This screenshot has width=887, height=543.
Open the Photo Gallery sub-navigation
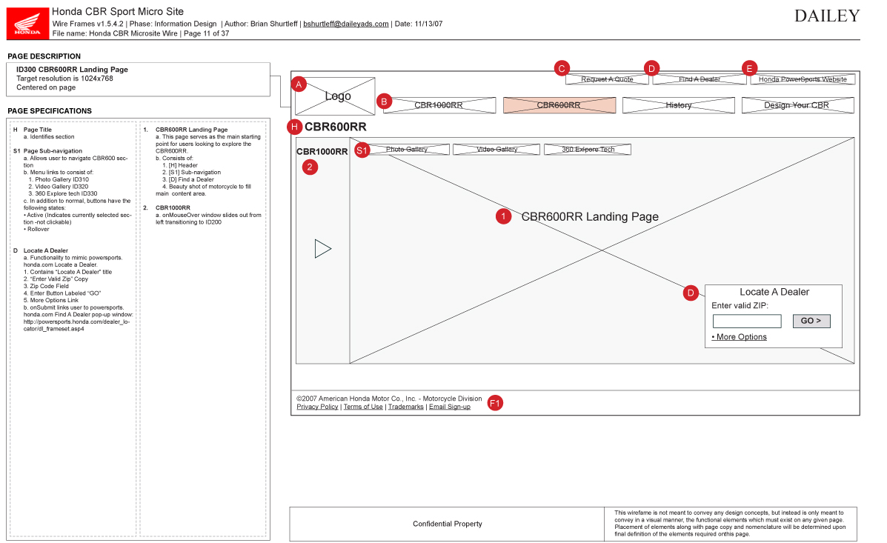pos(407,150)
